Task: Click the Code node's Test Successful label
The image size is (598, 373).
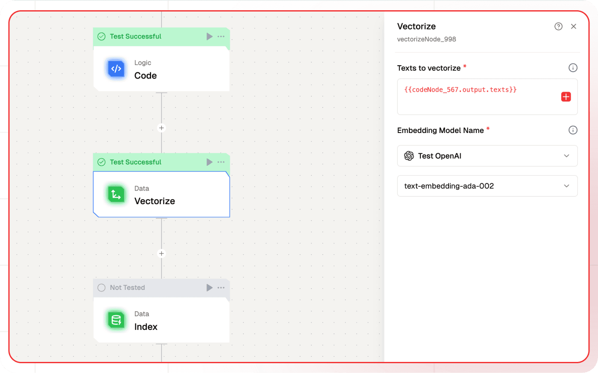Action: point(135,37)
